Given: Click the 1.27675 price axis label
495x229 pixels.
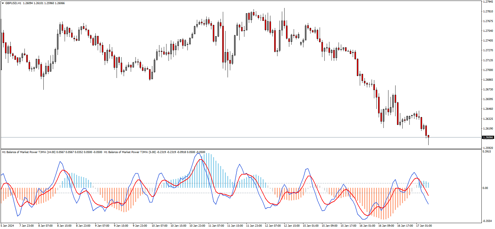Looking at the screenshot, I should pyautogui.click(x=488, y=21).
